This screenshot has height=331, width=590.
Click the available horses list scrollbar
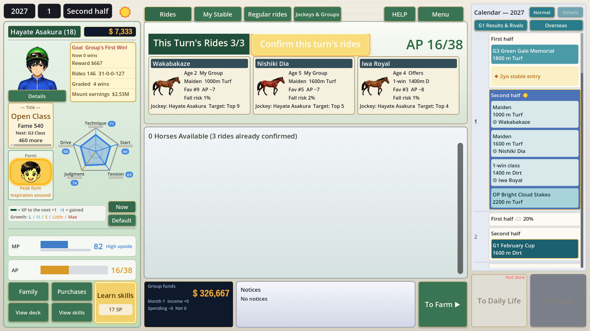[460, 208]
